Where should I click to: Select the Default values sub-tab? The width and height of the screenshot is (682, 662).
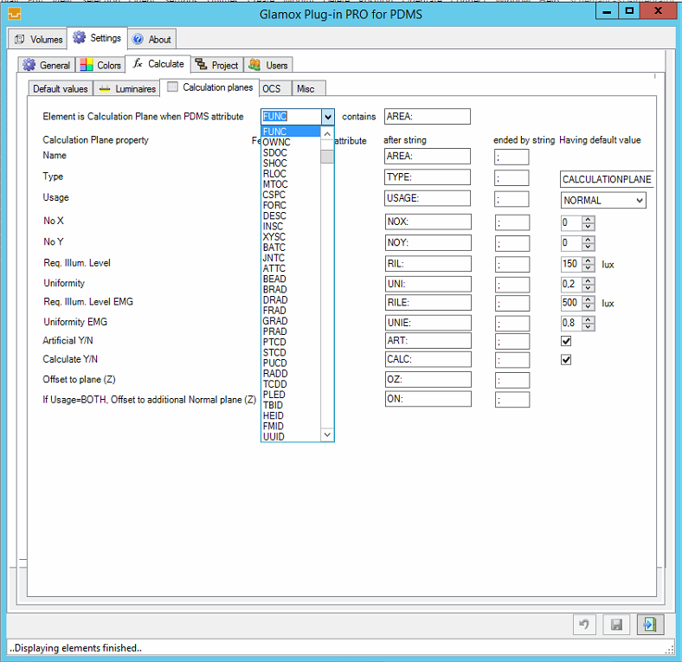click(x=61, y=89)
